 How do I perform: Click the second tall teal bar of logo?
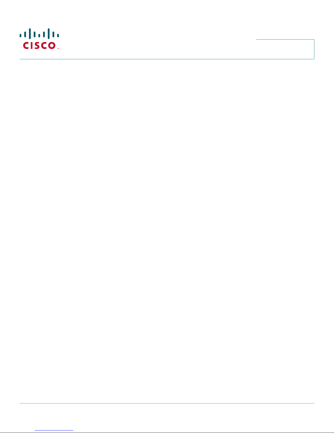49,34
